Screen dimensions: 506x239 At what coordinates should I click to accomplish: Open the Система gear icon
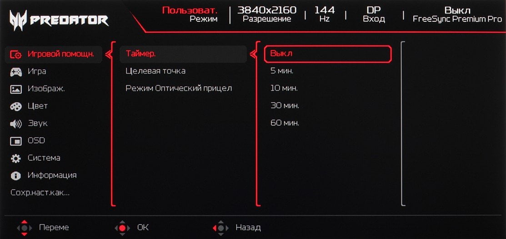[16, 159]
